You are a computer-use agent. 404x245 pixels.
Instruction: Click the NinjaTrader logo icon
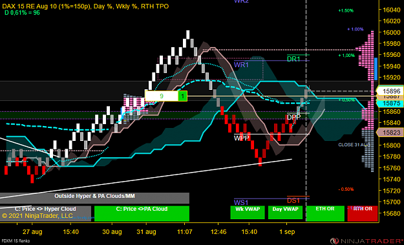pyautogui.click(x=334, y=241)
